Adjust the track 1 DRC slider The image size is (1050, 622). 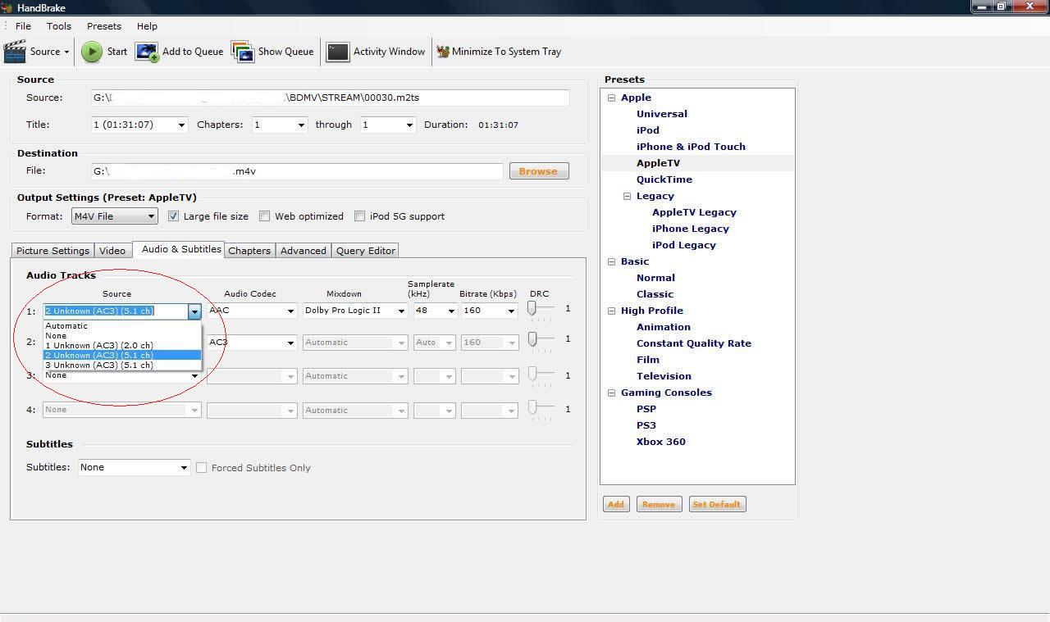tap(532, 309)
